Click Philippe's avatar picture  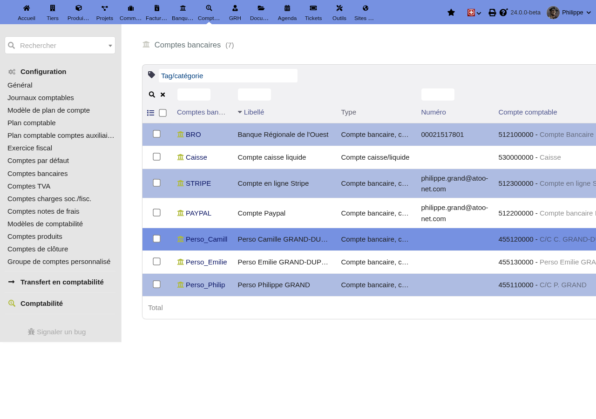pyautogui.click(x=553, y=13)
